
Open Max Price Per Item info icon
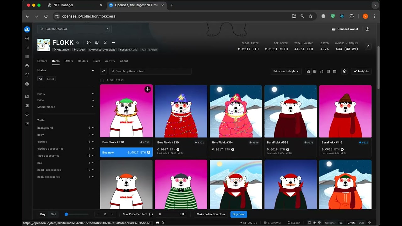pos(151,214)
